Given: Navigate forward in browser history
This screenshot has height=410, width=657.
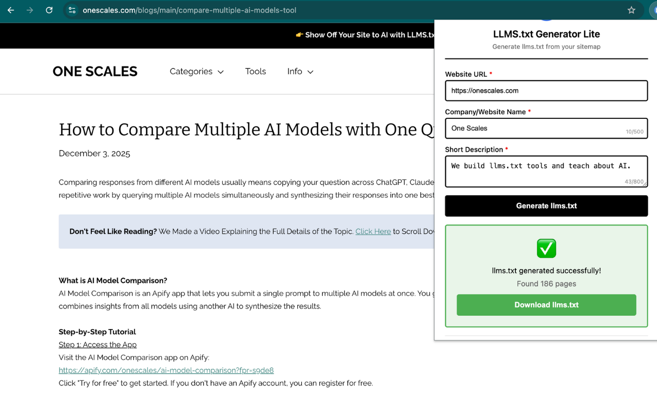Looking at the screenshot, I should tap(30, 10).
